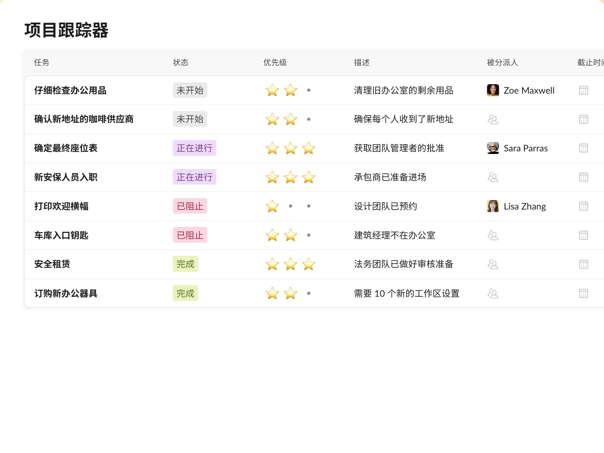Click third priority dot in 车库入口钥匙 row
Image resolution: width=604 pixels, height=453 pixels.
point(308,235)
